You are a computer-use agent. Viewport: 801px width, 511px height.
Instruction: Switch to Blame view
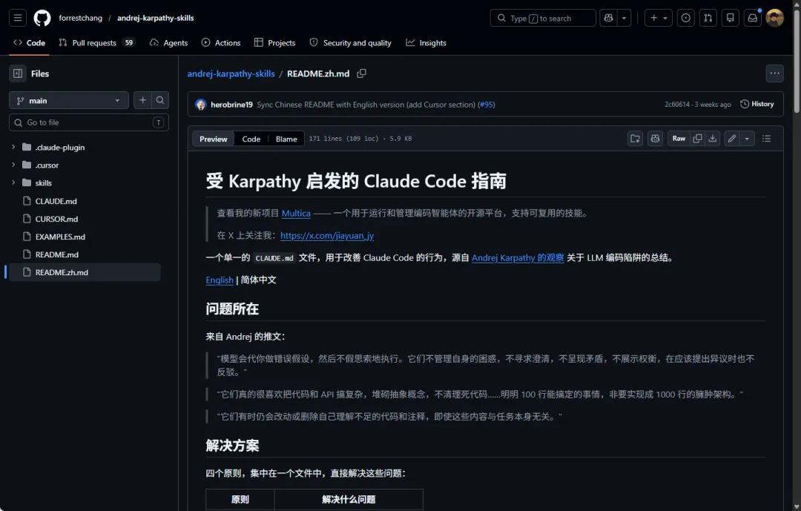pos(286,139)
